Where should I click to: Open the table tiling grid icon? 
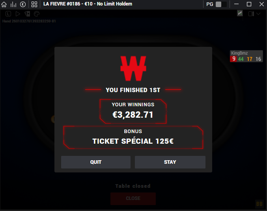pos(34,4)
